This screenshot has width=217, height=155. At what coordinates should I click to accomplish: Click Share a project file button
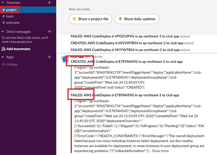click(x=90, y=19)
